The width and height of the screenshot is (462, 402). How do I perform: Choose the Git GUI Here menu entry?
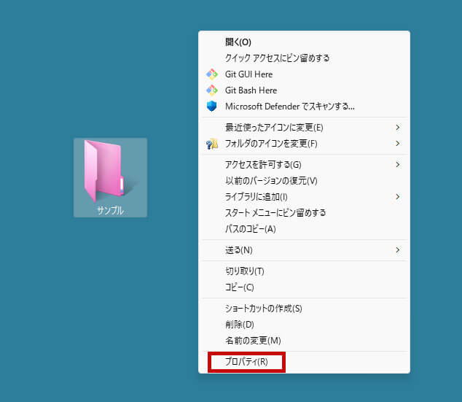click(x=304, y=74)
